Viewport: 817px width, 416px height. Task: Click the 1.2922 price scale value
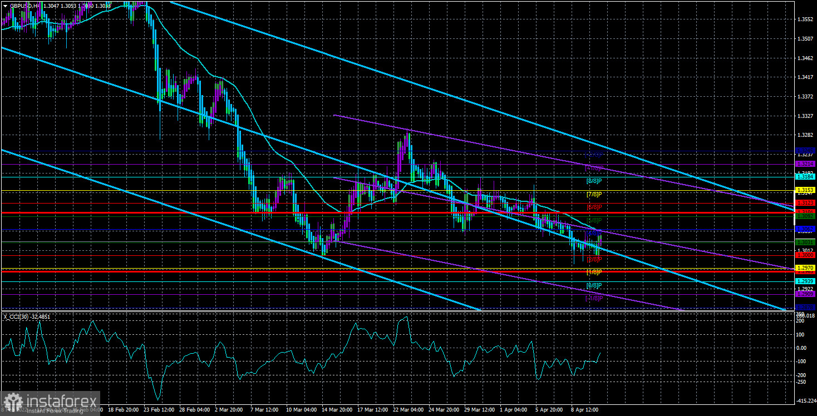pyautogui.click(x=805, y=289)
